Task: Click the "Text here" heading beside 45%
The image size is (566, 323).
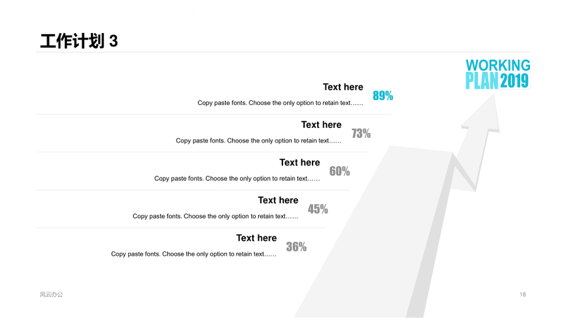Action: (x=278, y=200)
